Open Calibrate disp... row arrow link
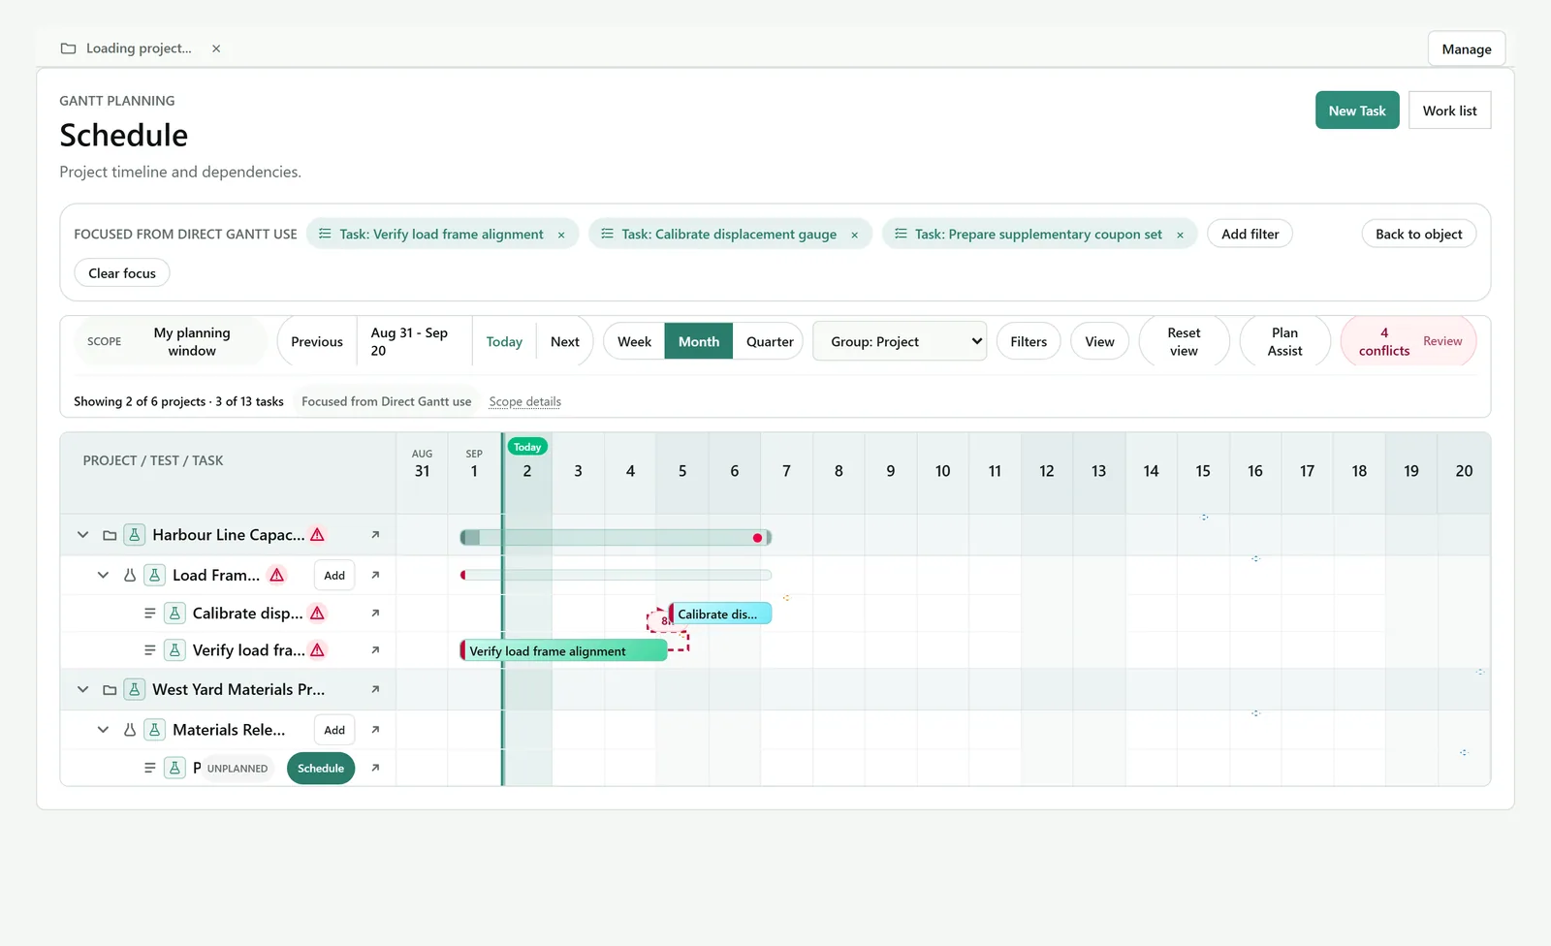Image resolution: width=1551 pixels, height=946 pixels. (x=375, y=614)
